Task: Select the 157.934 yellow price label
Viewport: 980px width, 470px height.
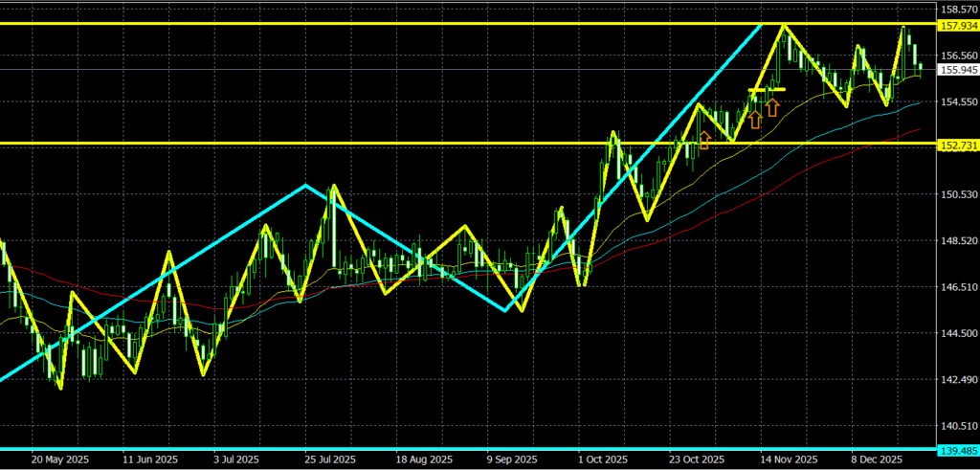Action: (x=957, y=25)
